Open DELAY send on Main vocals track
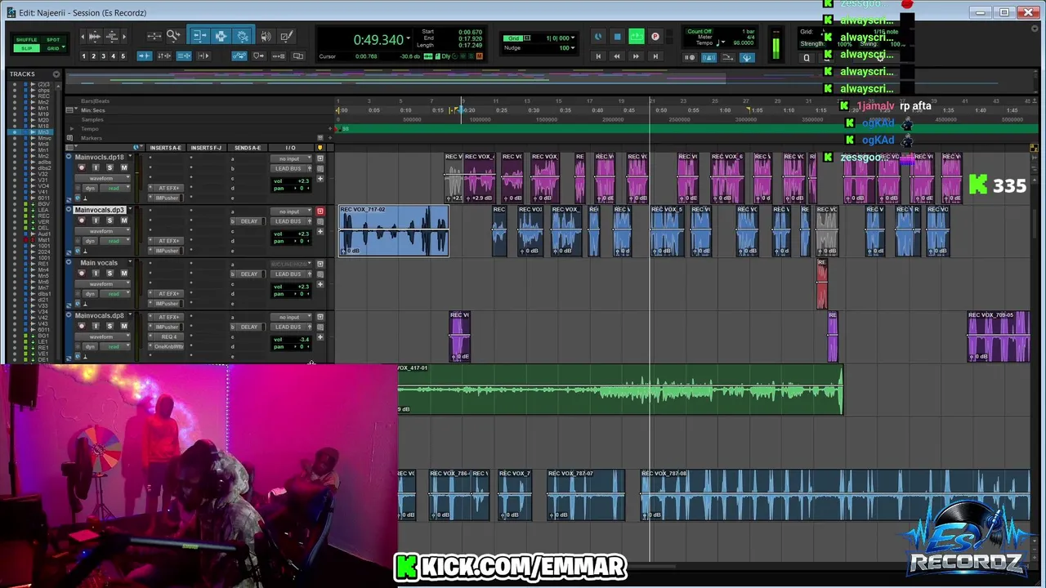 click(x=248, y=274)
